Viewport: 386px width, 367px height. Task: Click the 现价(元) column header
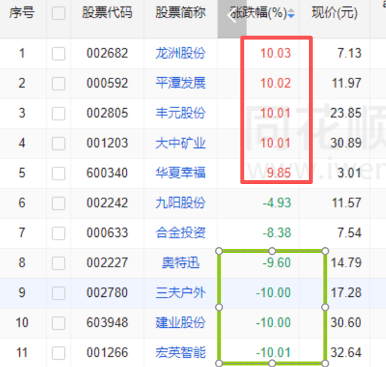335,14
